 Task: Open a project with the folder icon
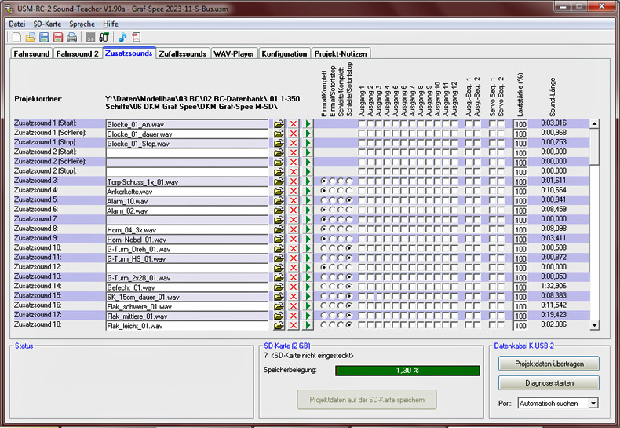[x=30, y=37]
